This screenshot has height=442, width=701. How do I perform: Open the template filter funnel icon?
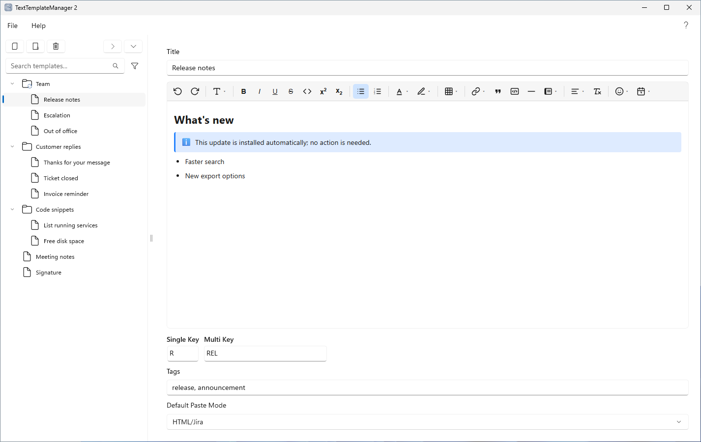click(x=135, y=66)
